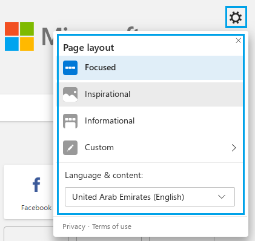Open the Terms of use link

pyautogui.click(x=111, y=226)
